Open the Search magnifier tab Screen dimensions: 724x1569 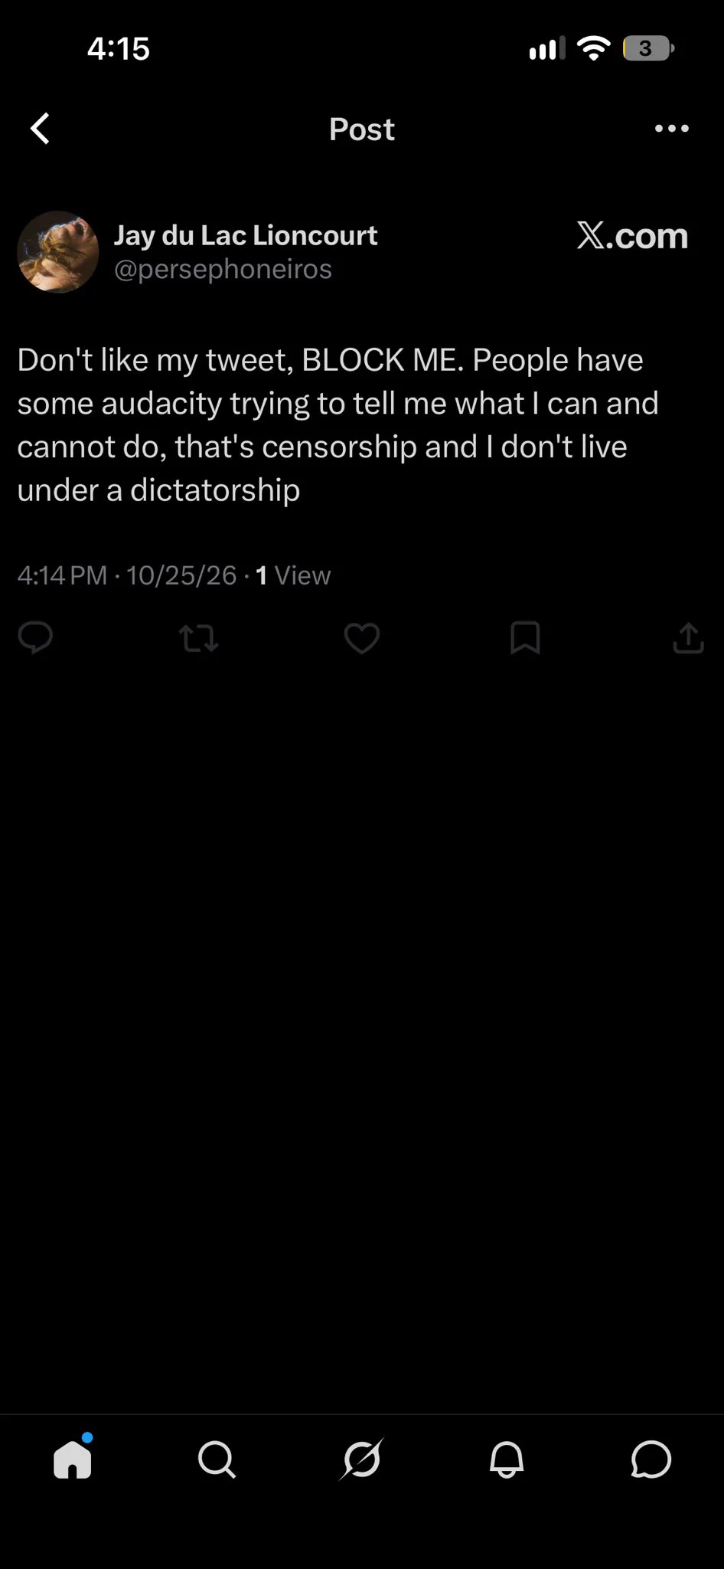(217, 1459)
